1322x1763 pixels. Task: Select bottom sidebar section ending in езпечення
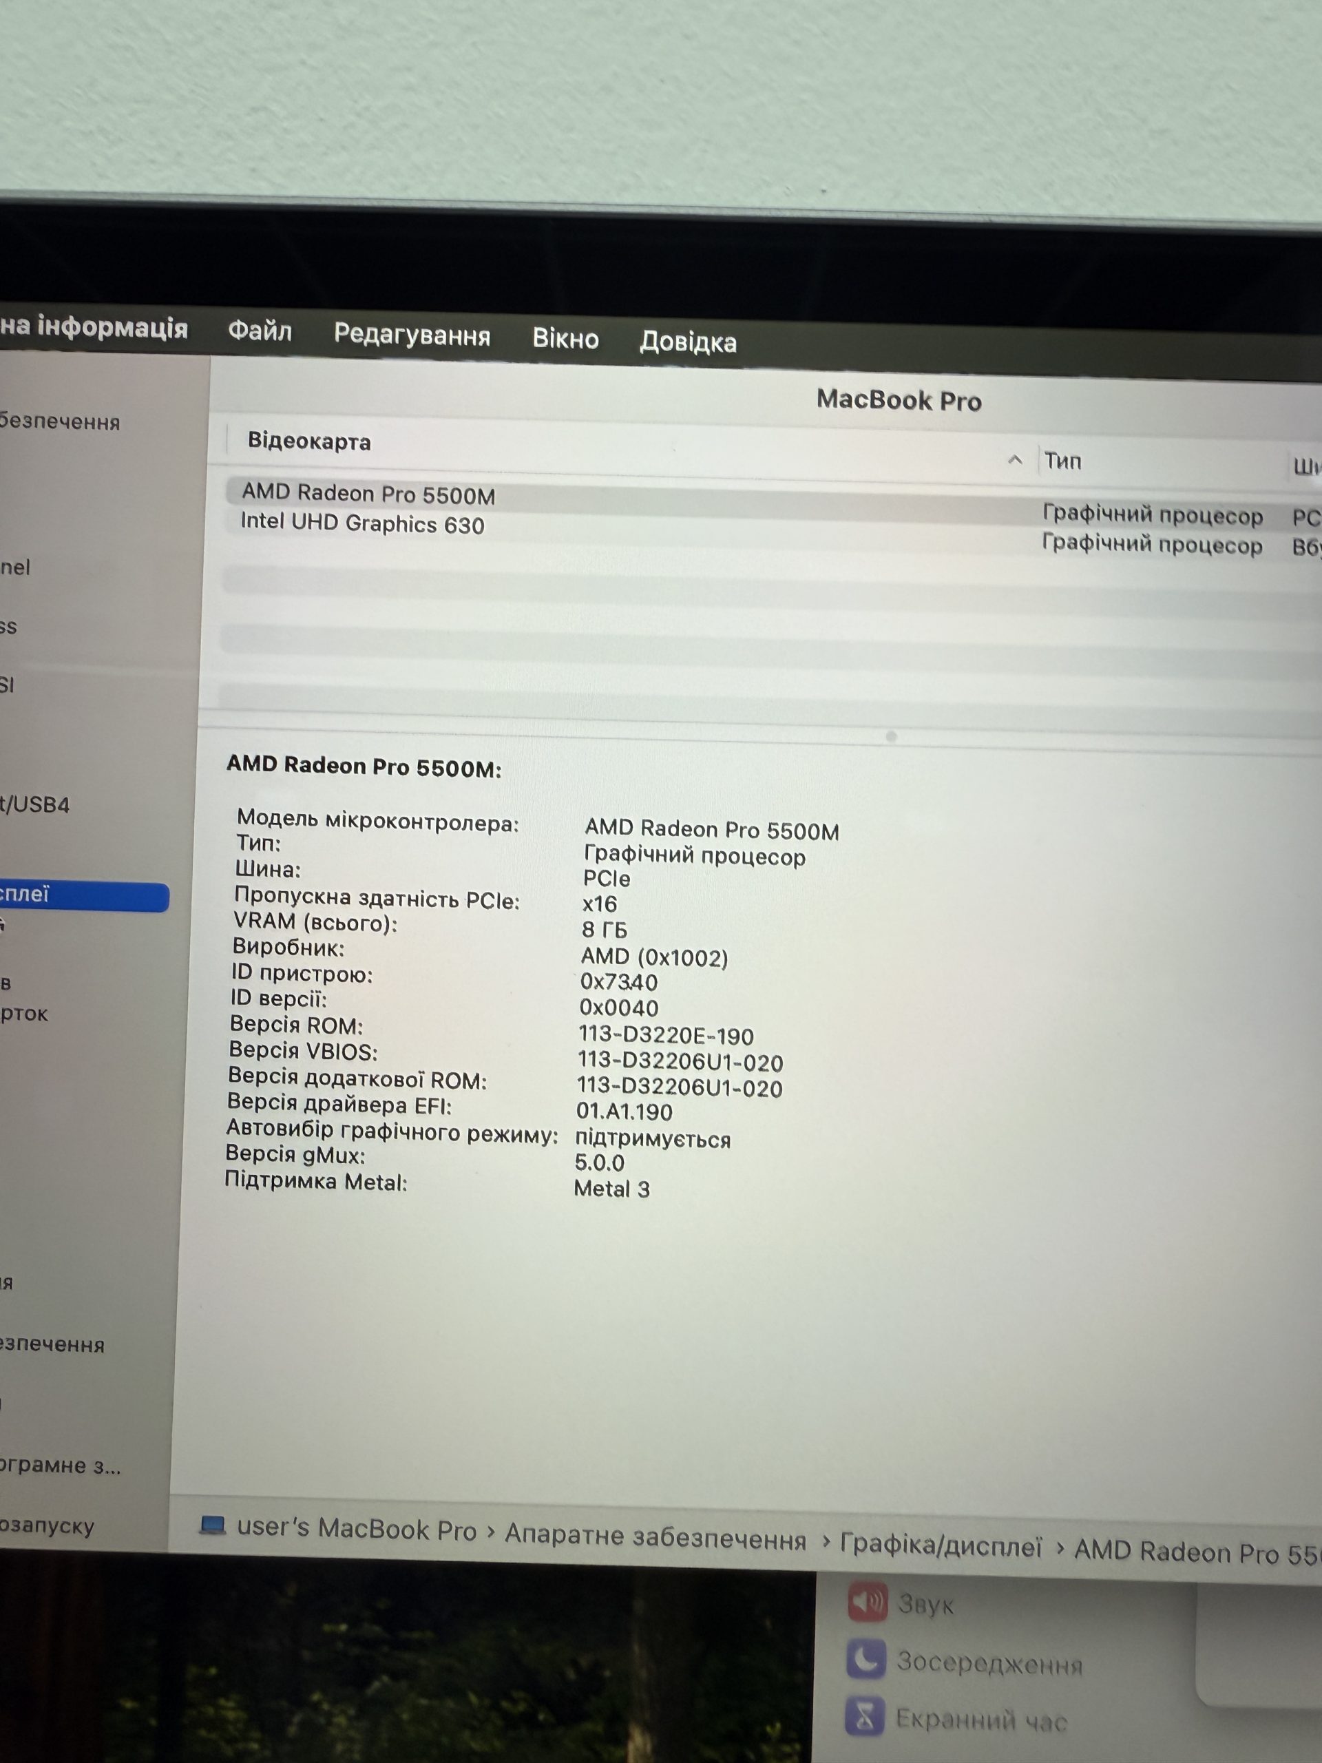tap(52, 1344)
